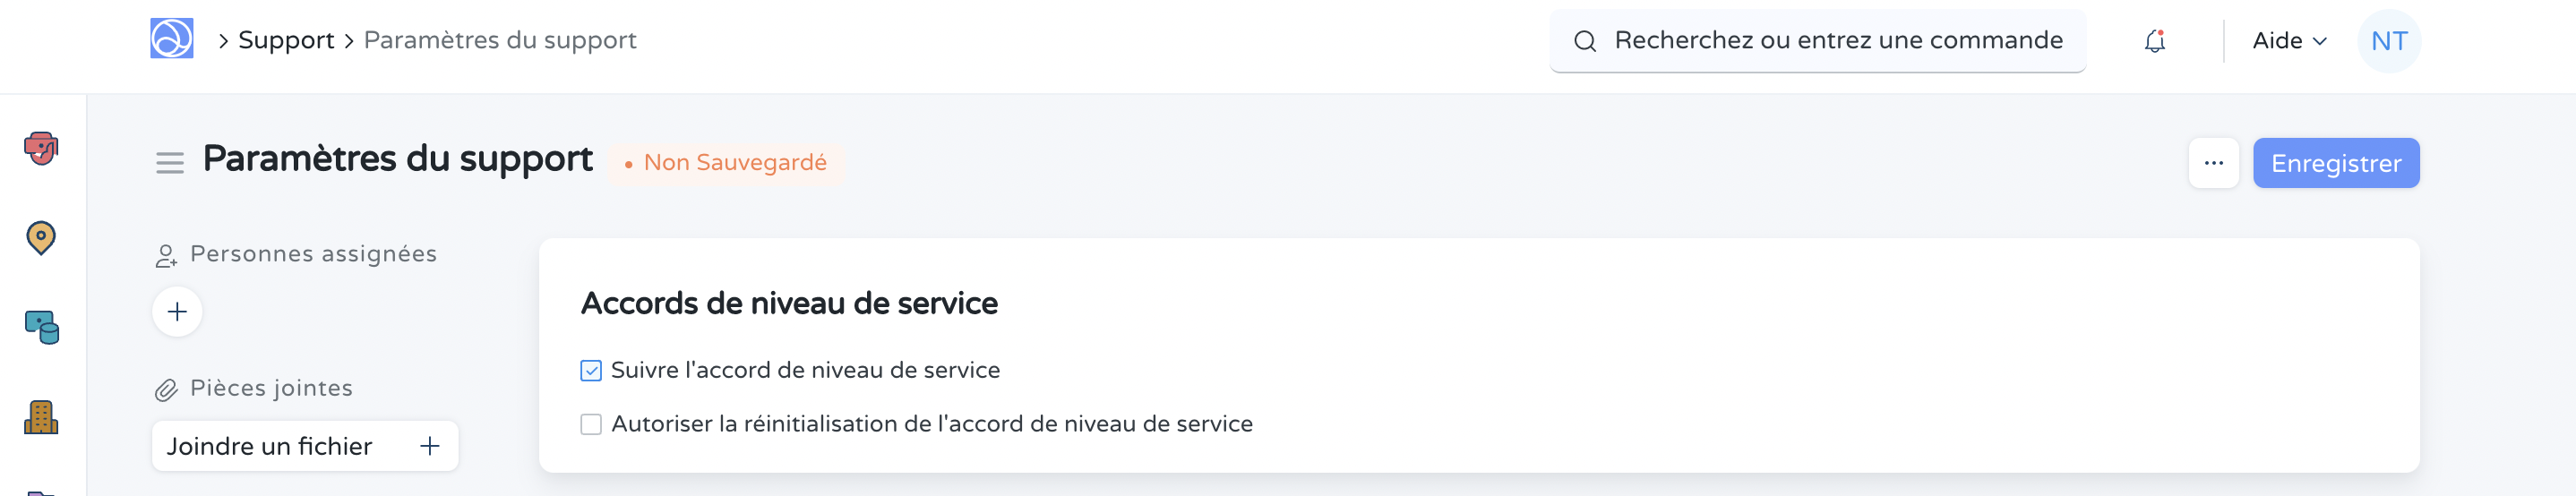The width and height of the screenshot is (2576, 496).
Task: Open the location pin icon in sidebar
Action: click(41, 238)
